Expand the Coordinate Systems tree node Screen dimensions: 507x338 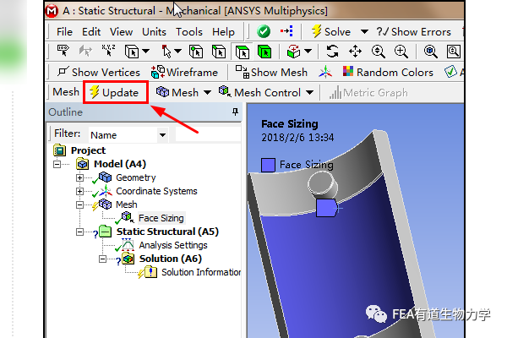point(79,192)
